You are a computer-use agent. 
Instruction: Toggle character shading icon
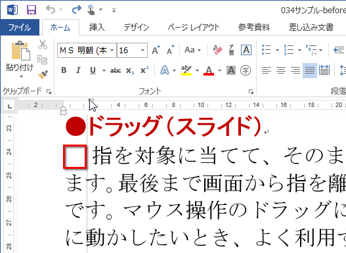point(231,70)
